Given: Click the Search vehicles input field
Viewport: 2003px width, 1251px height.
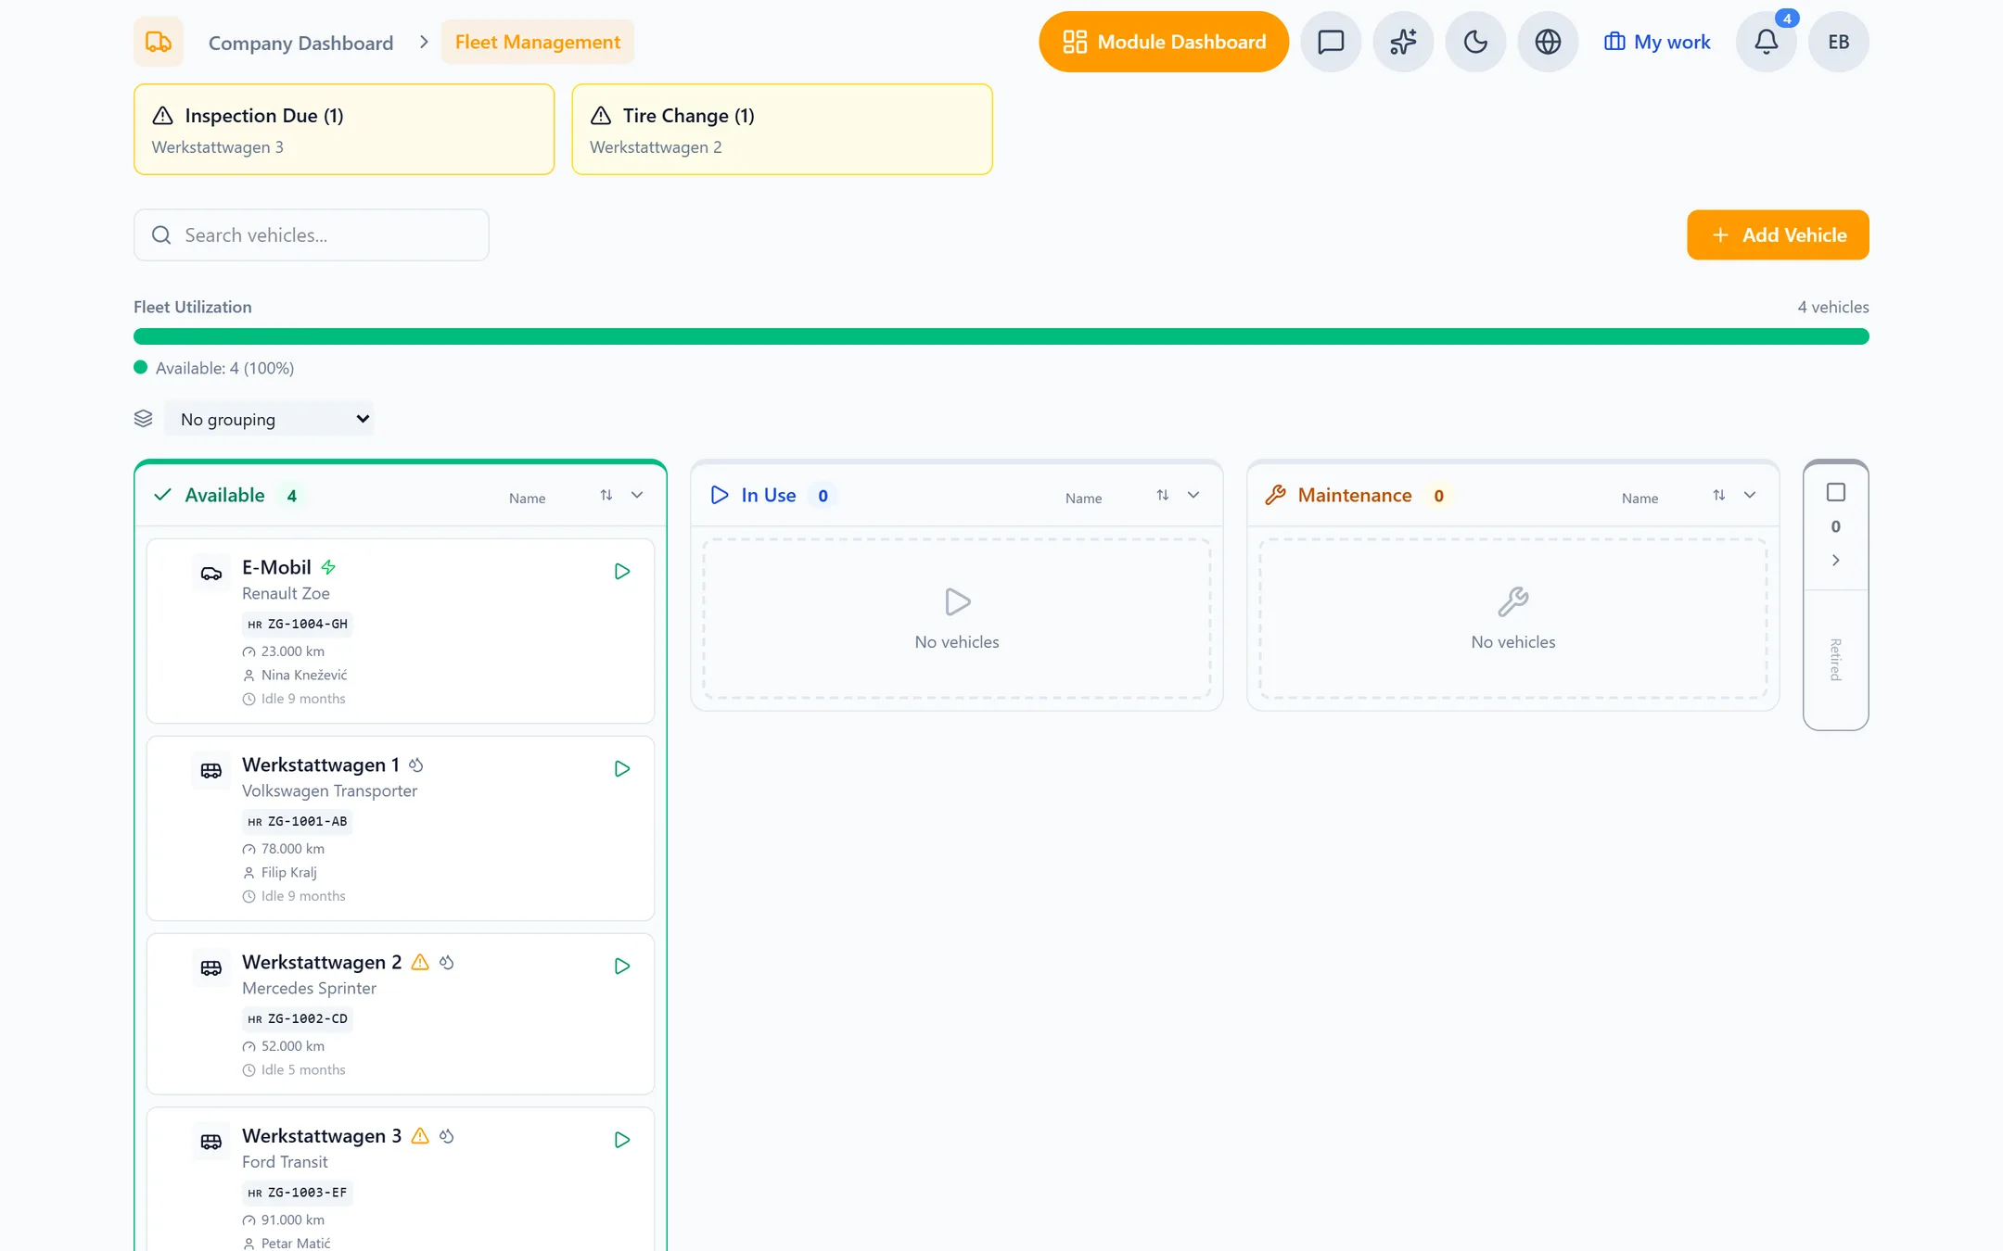Looking at the screenshot, I should pos(312,235).
